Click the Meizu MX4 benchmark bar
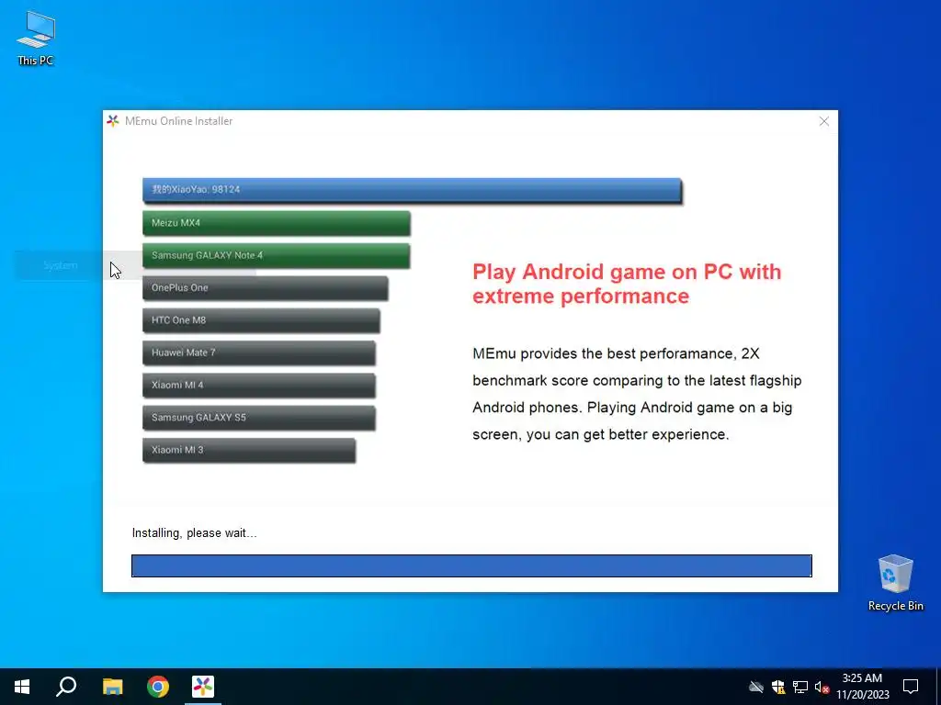The width and height of the screenshot is (941, 705). 277,223
